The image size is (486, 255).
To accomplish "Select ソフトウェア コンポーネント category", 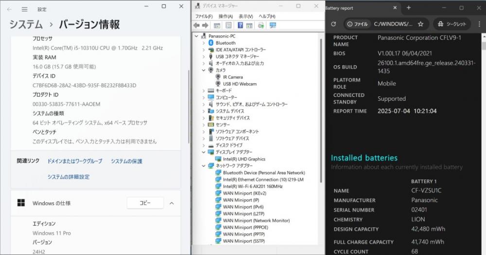I will [237, 131].
